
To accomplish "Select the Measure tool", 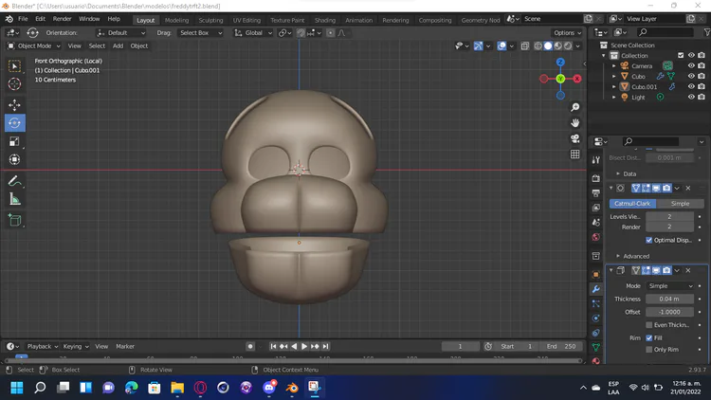I will [x=14, y=200].
